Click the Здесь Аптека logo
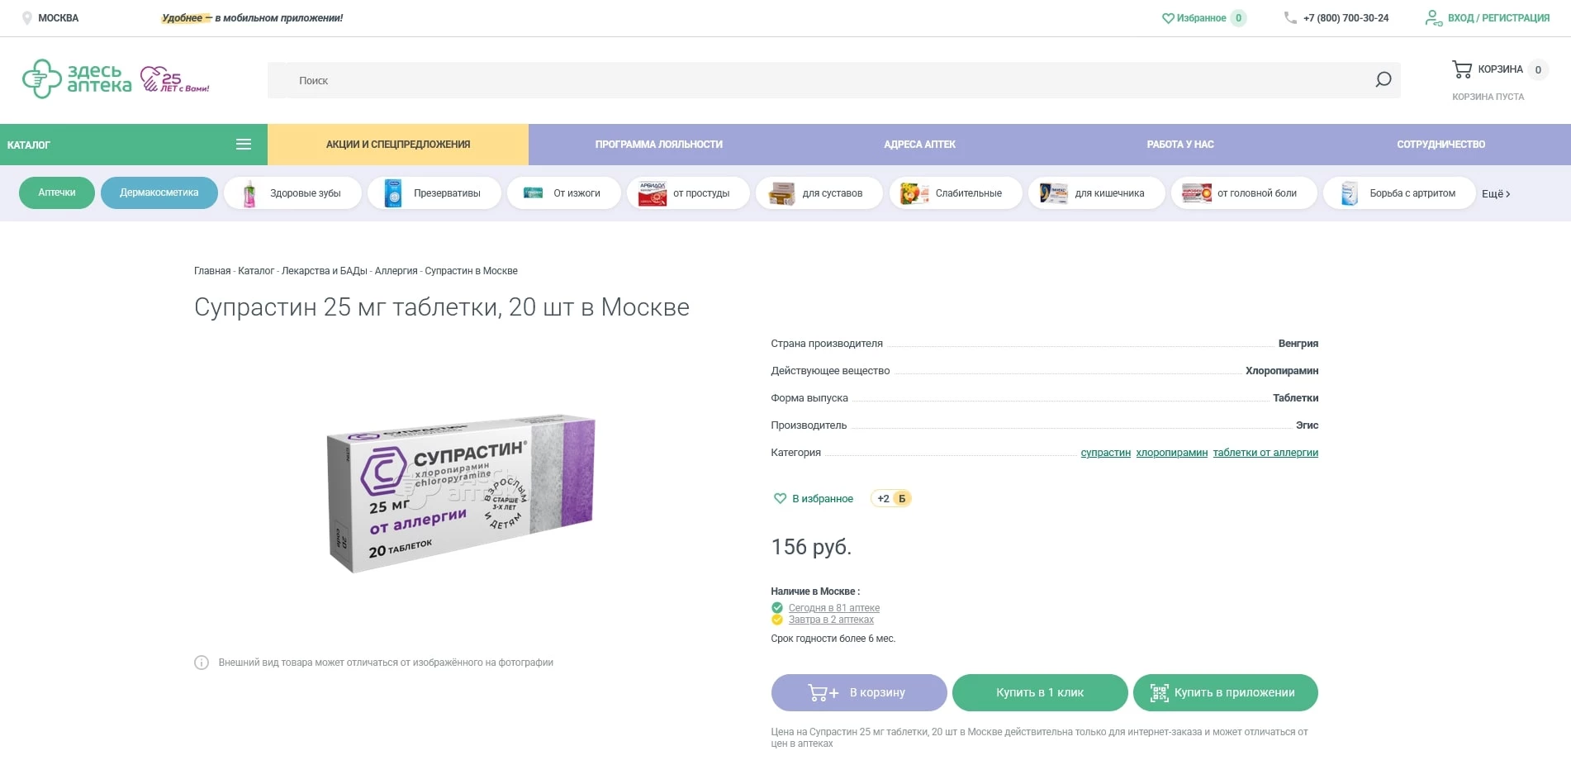 (x=77, y=79)
